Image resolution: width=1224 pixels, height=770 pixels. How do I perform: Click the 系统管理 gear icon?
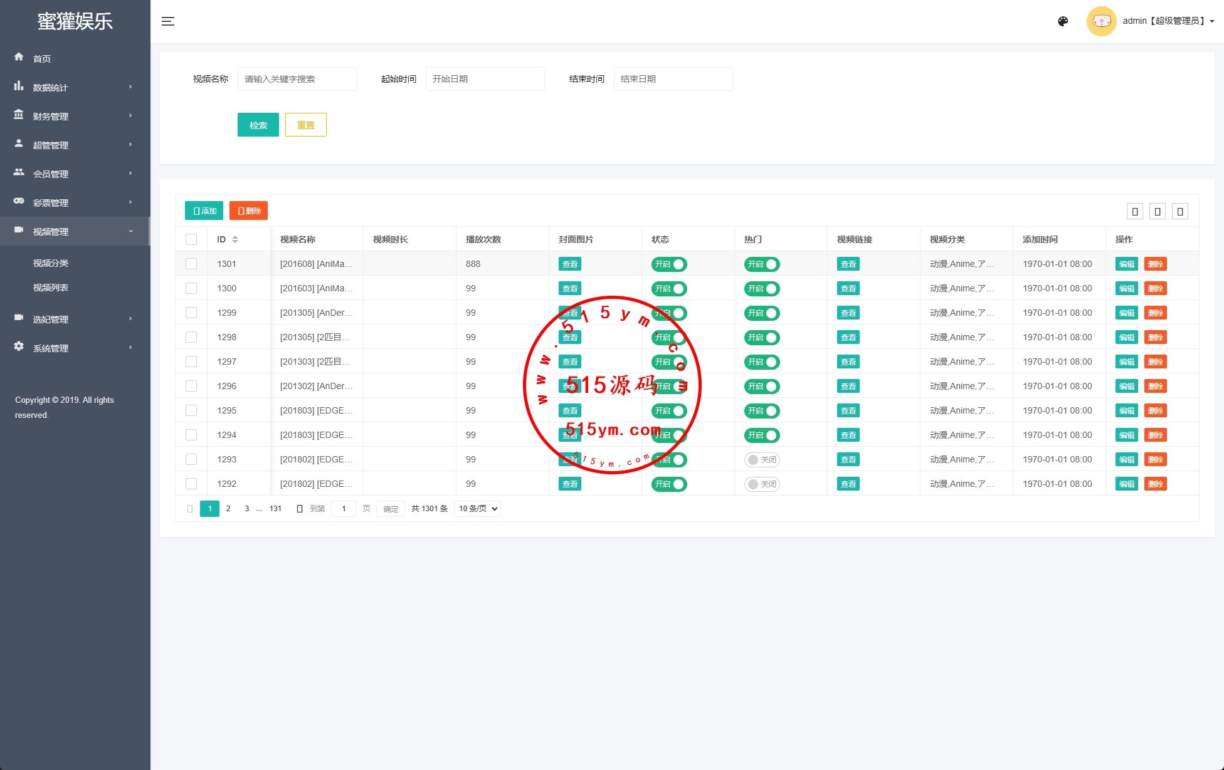(x=19, y=346)
